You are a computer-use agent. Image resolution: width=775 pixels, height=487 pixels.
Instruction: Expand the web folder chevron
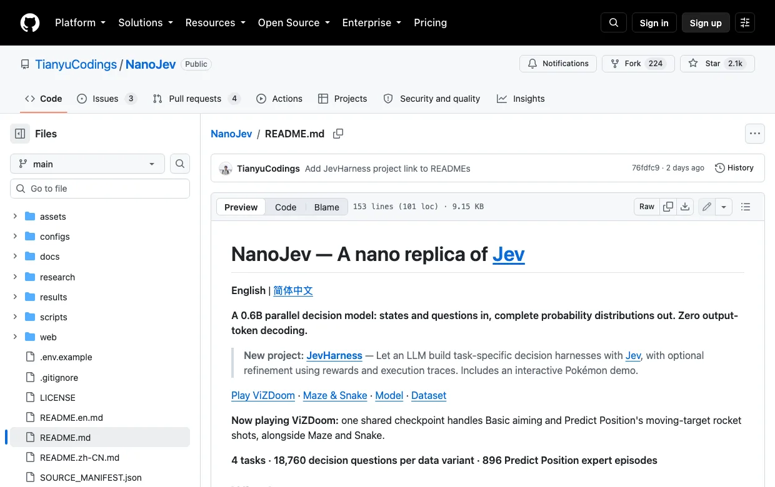pos(15,337)
